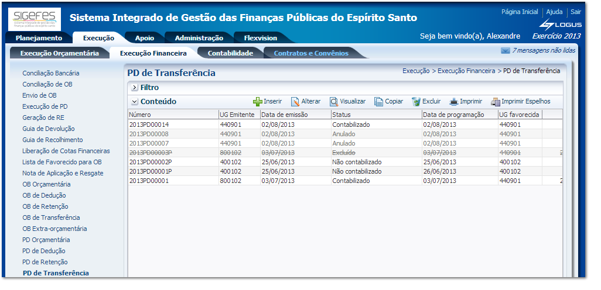Open the Contabilidade sub-tab
This screenshot has height=290, width=601.
pos(230,53)
